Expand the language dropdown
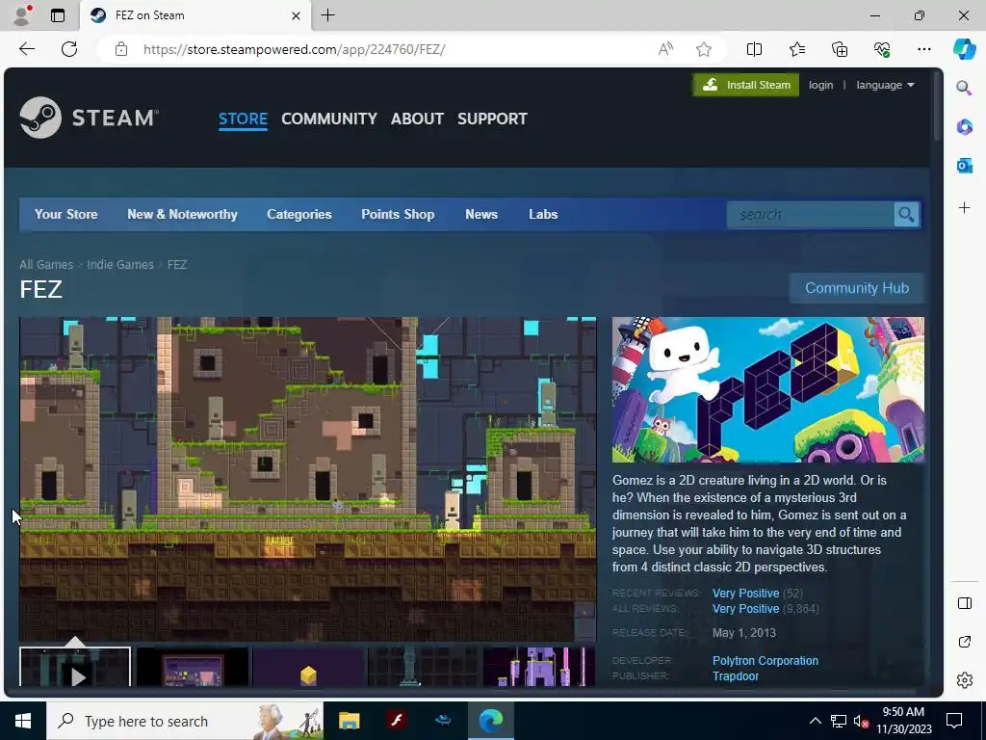 [886, 85]
